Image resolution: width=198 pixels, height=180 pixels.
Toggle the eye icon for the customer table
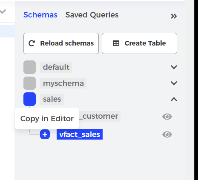pyautogui.click(x=167, y=117)
